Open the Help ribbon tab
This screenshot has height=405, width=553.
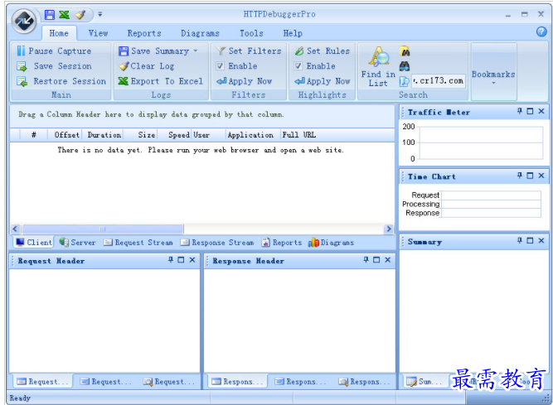(x=293, y=33)
